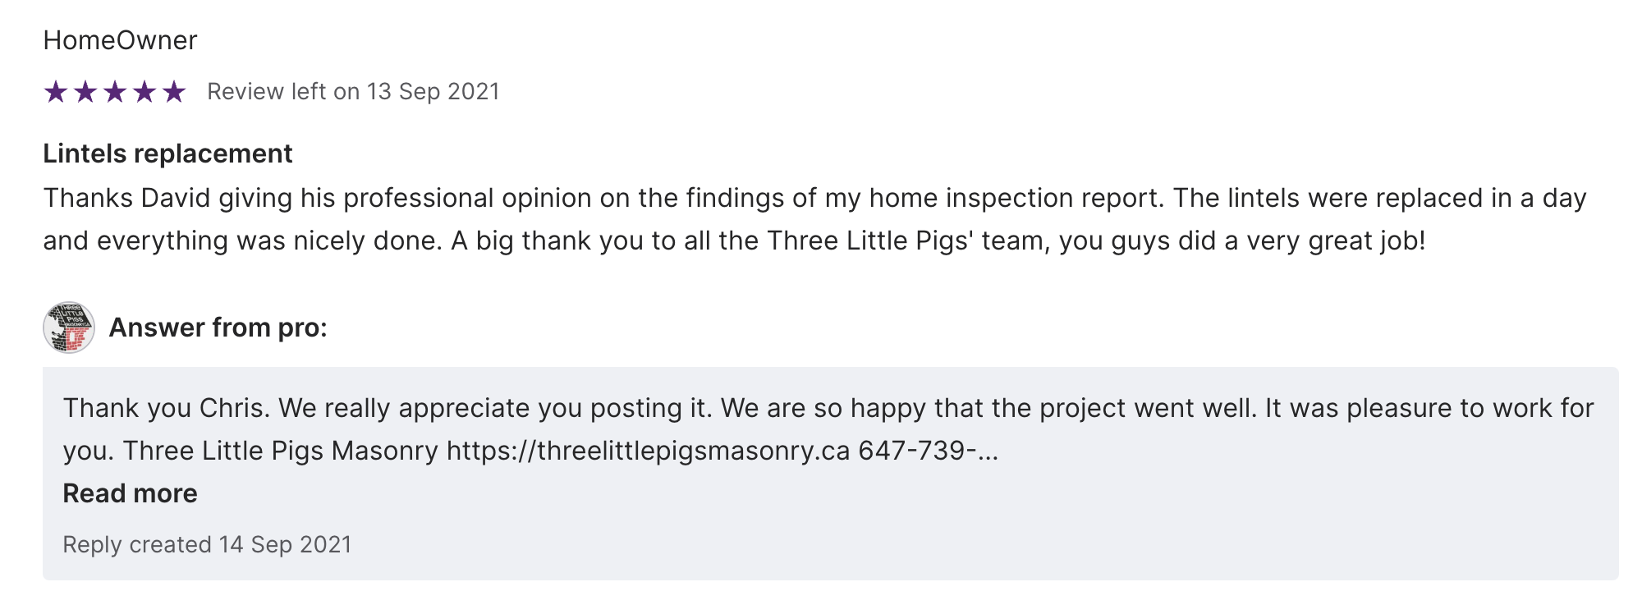Click the review date 13 Sep 2021
Viewport: 1642px width, 614px height.
[x=433, y=91]
